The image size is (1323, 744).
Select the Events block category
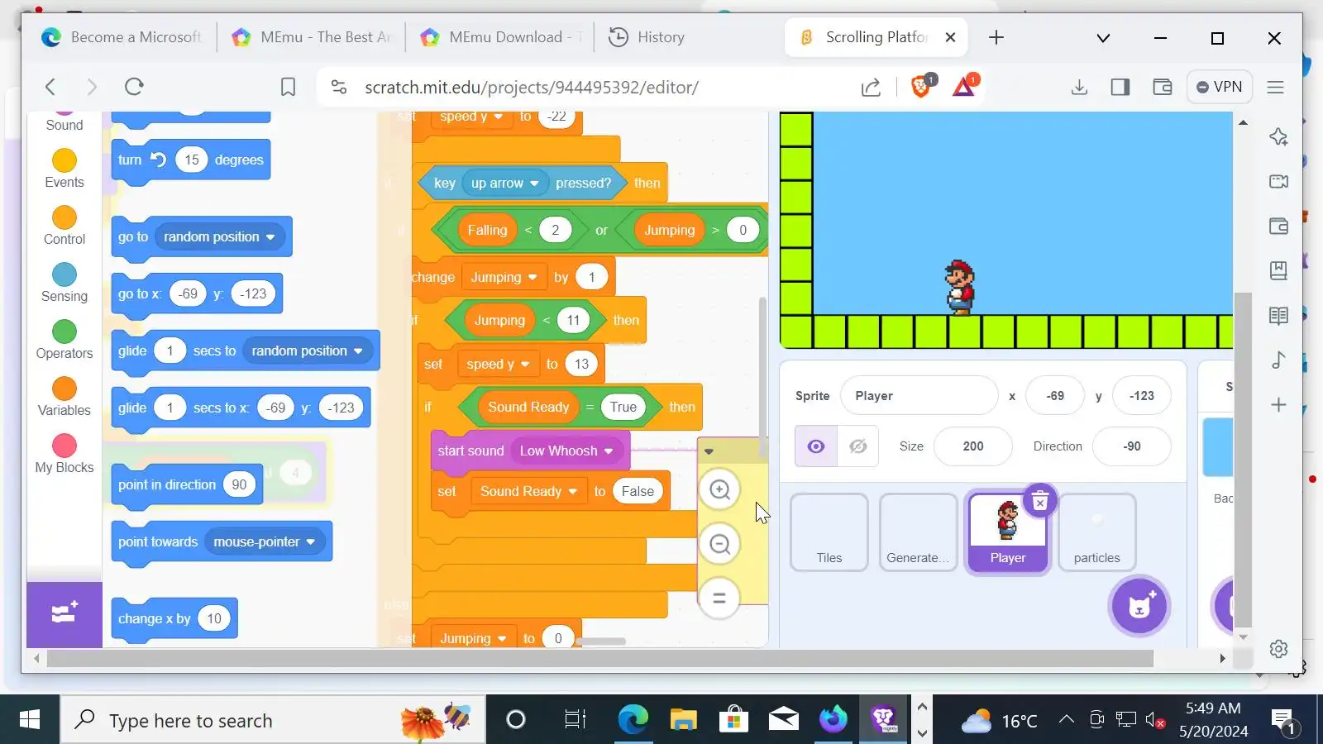tap(64, 169)
